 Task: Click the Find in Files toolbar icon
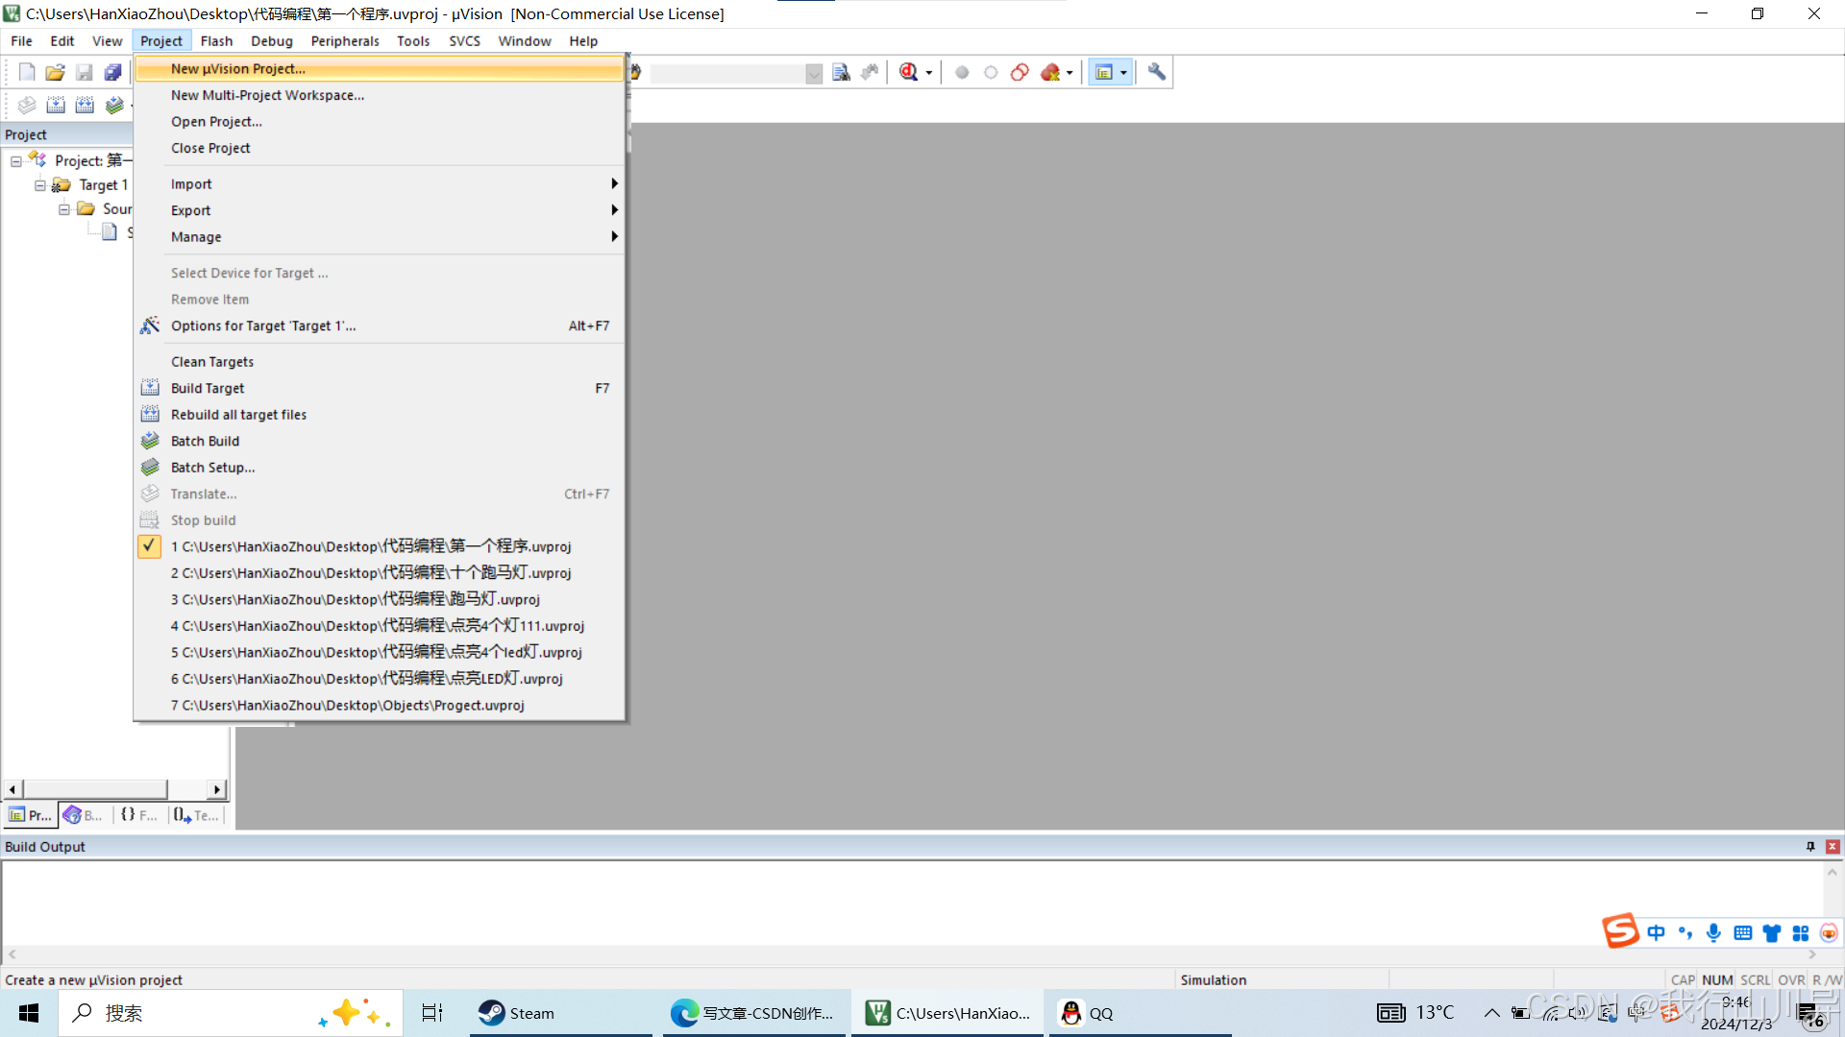841,72
